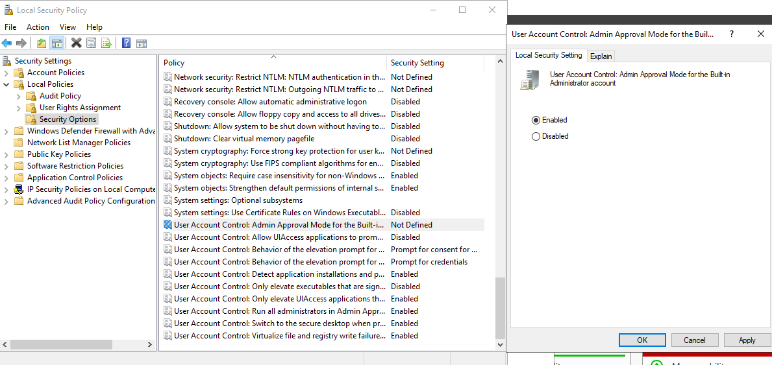
Task: Select 'User Account Control: Detect application installations' row
Action: coord(323,274)
